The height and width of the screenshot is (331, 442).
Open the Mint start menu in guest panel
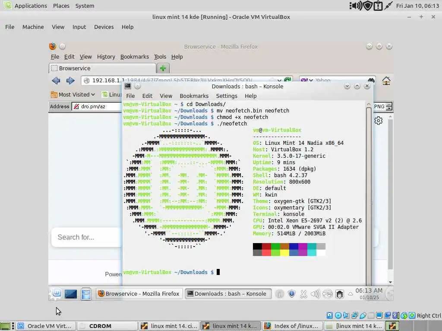[57, 294]
